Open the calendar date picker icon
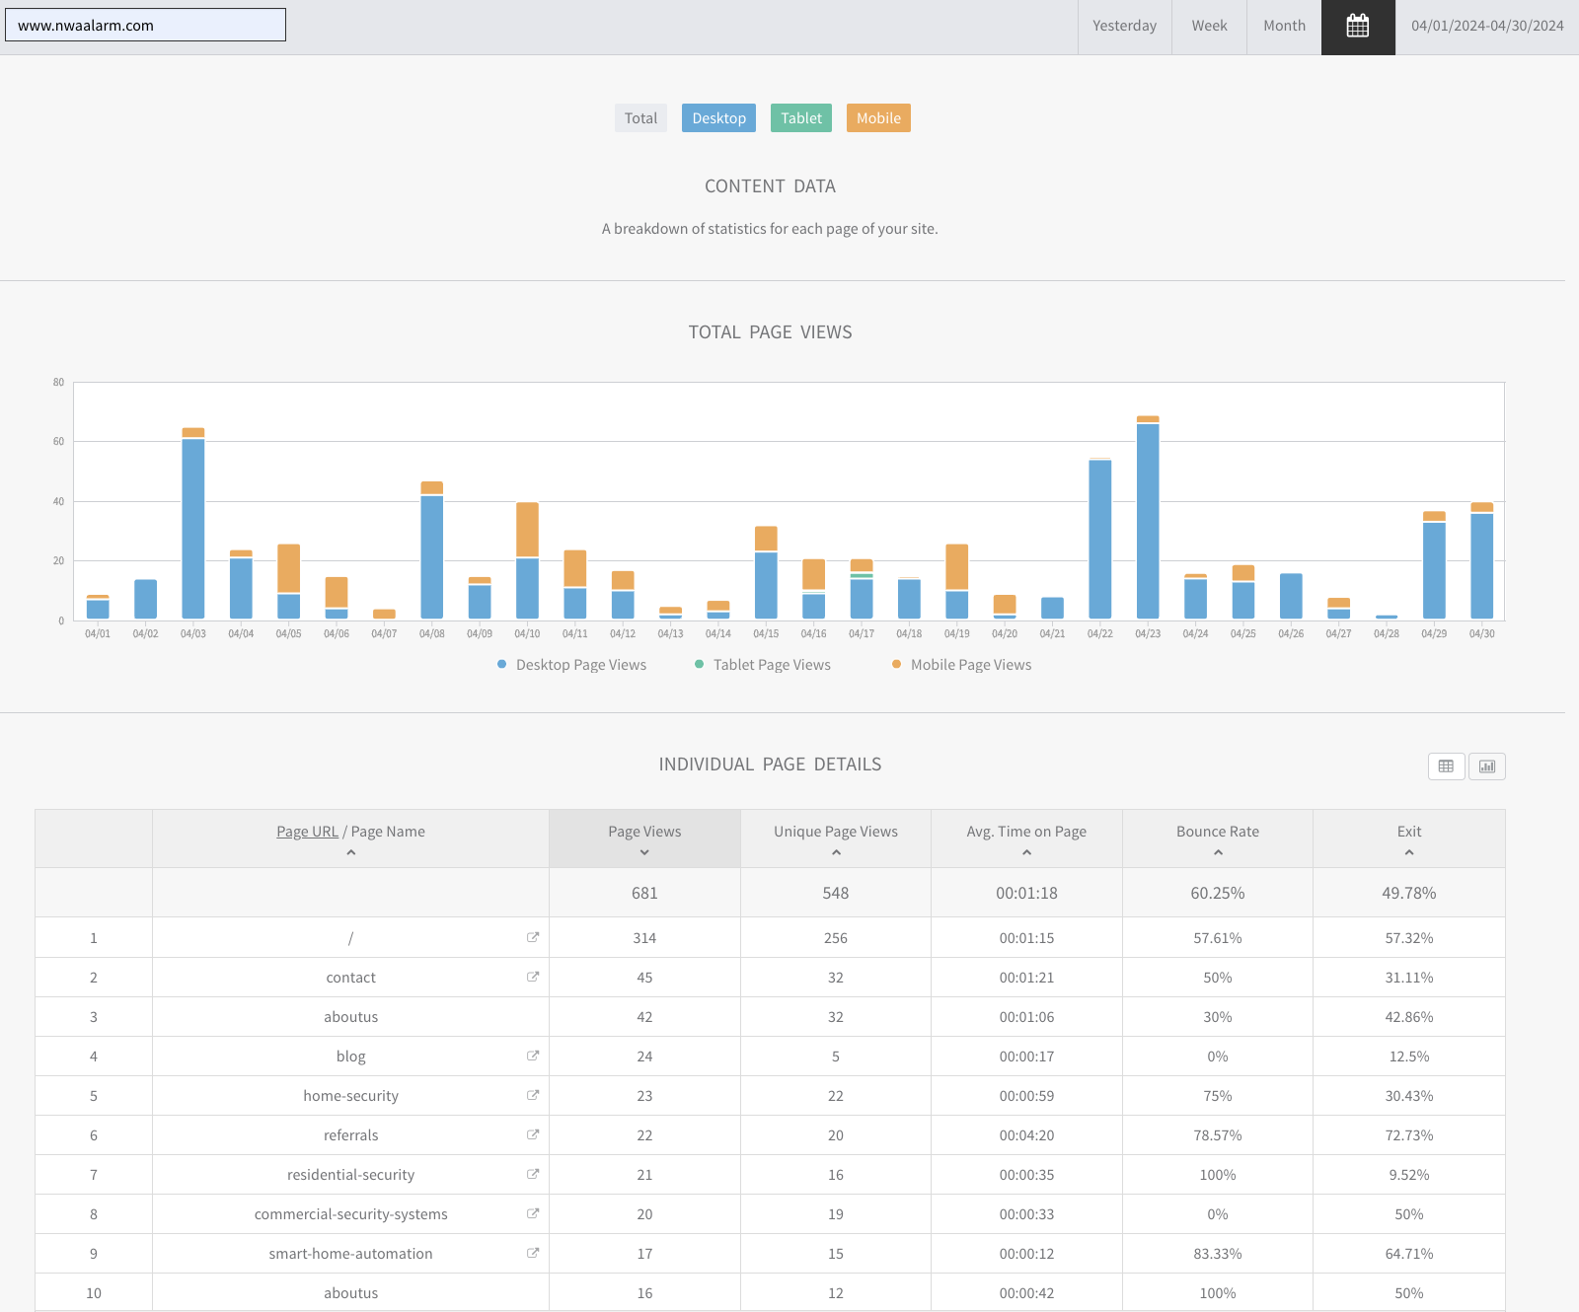The height and width of the screenshot is (1312, 1579). (x=1358, y=27)
